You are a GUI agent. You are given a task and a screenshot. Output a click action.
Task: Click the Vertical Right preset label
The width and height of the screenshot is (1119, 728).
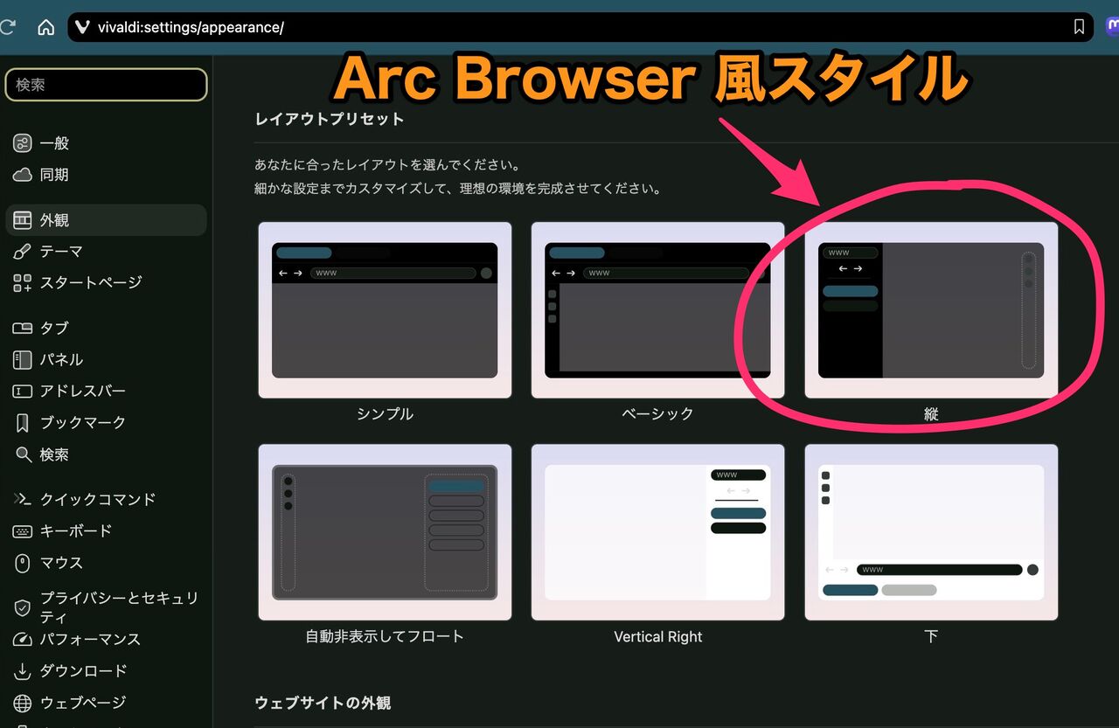(658, 637)
